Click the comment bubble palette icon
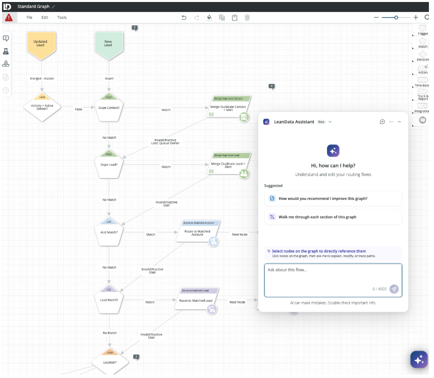434x378 pixels. [423, 120]
